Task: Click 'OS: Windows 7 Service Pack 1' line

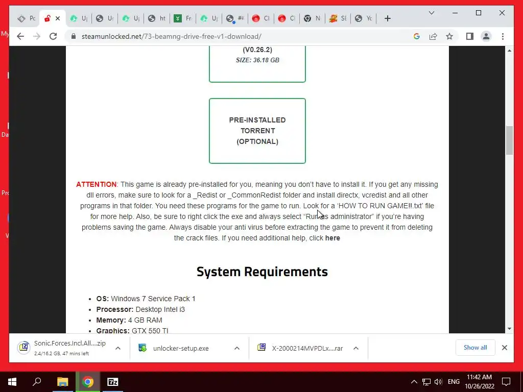Action: [x=146, y=299]
